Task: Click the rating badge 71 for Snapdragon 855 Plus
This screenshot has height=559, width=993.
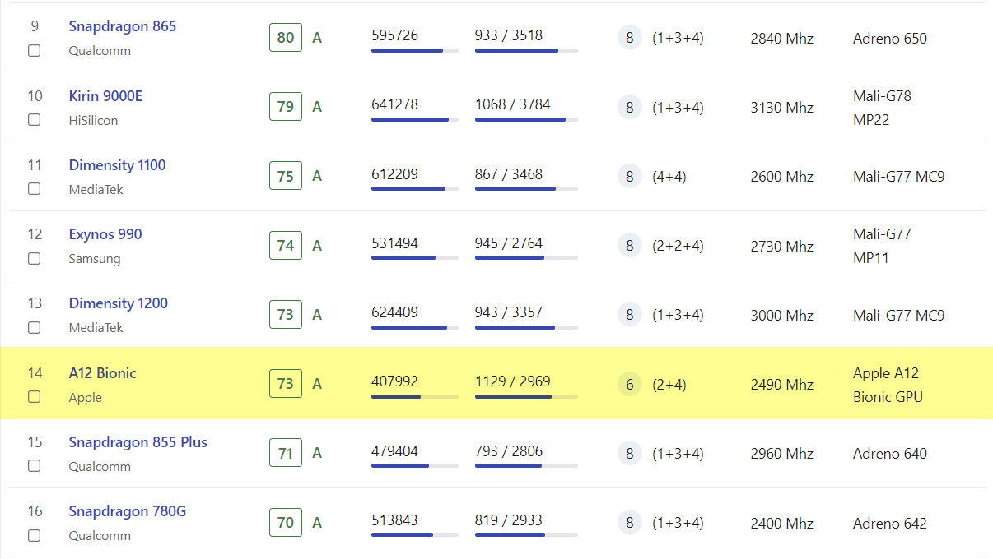Action: 286,453
